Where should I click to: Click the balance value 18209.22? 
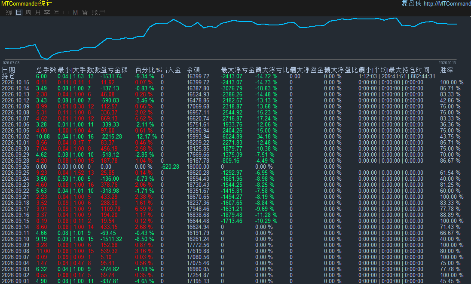198,142
